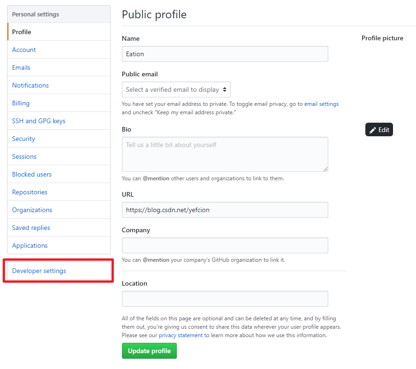Viewport: 416px width, 369px height.
Task: Open Developer settings in sidebar
Action: tap(39, 271)
